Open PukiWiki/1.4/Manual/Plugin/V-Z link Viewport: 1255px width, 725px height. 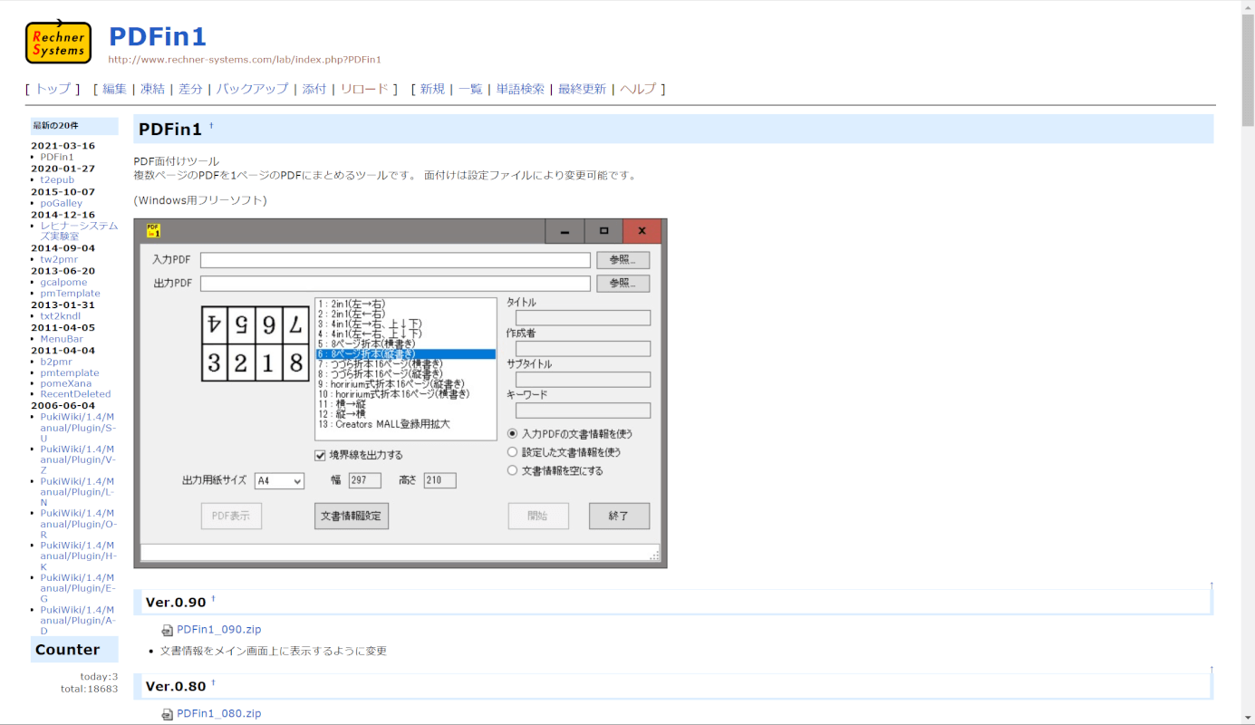tap(78, 459)
